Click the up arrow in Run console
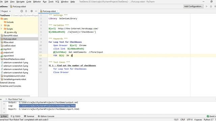 4,104
